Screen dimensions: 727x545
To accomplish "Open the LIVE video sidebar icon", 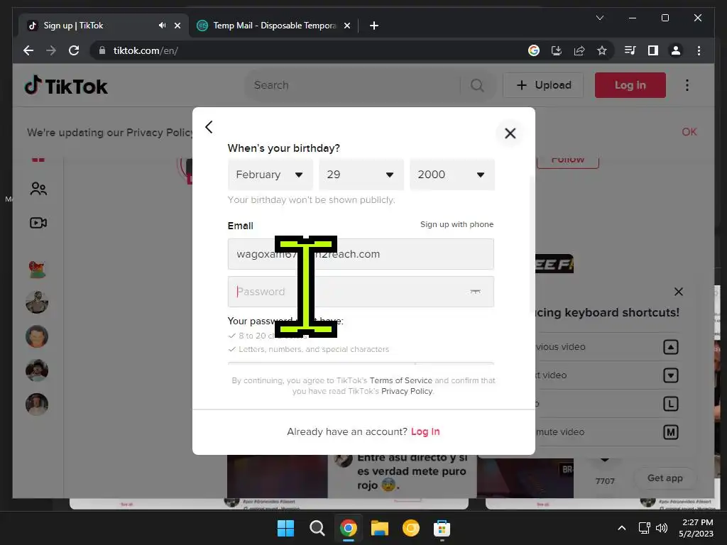I will pos(38,223).
